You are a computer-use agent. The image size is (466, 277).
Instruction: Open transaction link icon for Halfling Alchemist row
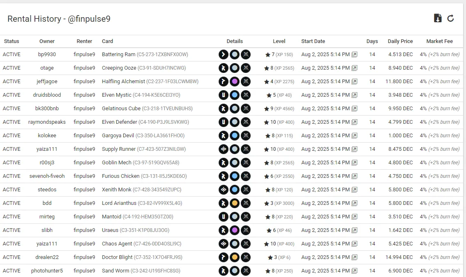point(354,82)
